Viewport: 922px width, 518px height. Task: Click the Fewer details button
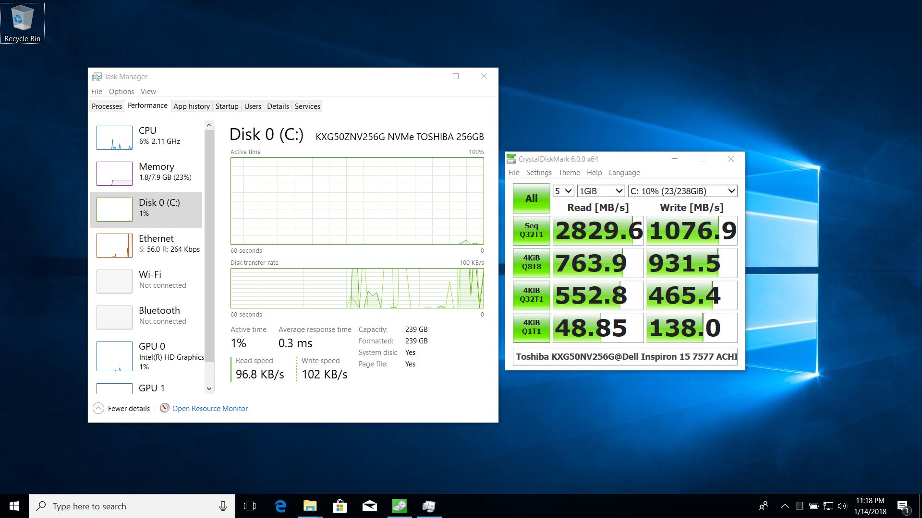[x=121, y=408]
